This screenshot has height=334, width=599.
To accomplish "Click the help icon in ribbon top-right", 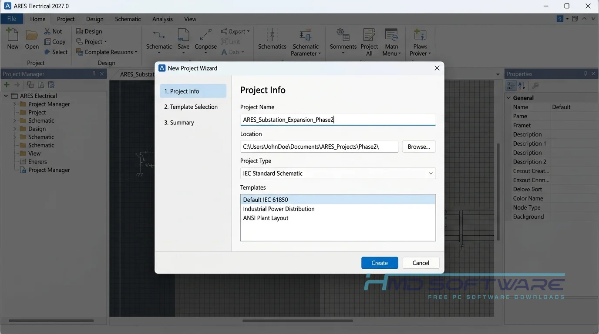I will point(560,19).
